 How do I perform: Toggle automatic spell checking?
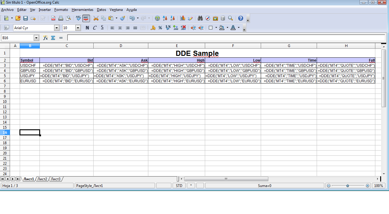point(86,18)
